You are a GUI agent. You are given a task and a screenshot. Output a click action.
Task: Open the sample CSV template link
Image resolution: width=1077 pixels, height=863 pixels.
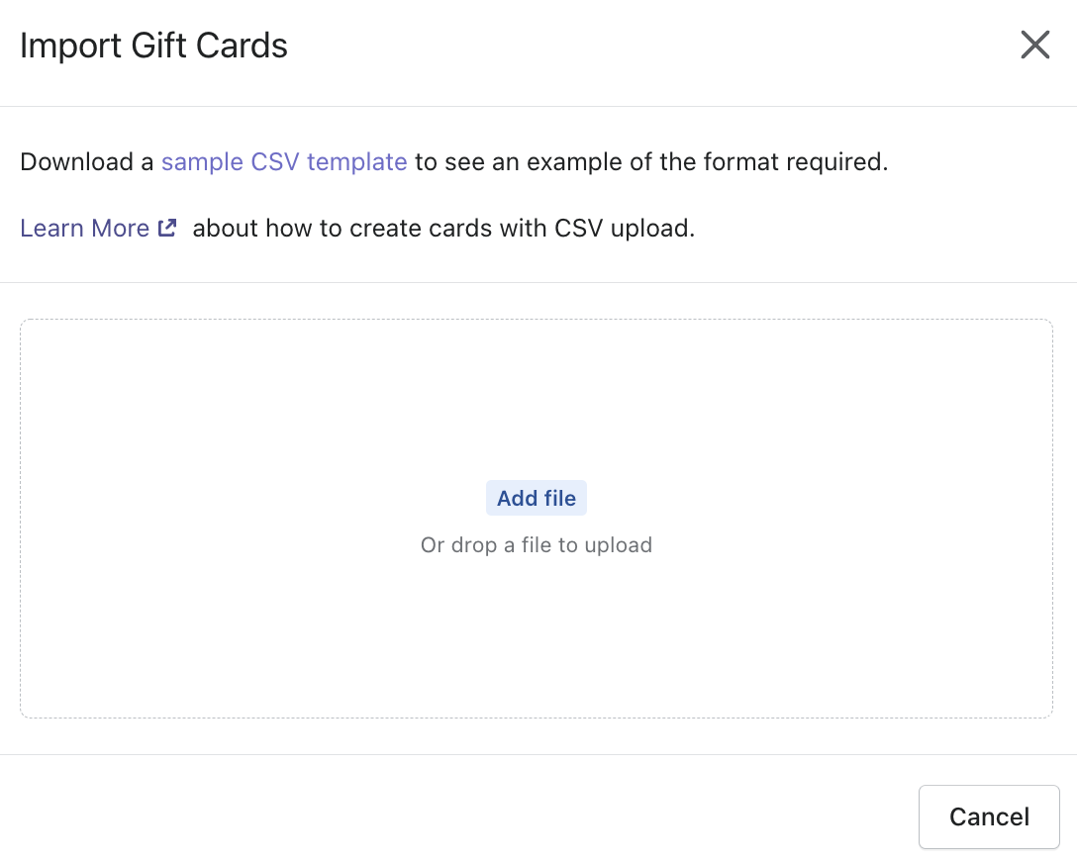[x=284, y=162]
